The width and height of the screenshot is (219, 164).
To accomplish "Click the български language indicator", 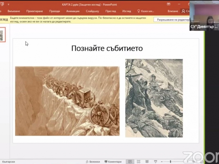I will point(8,162).
